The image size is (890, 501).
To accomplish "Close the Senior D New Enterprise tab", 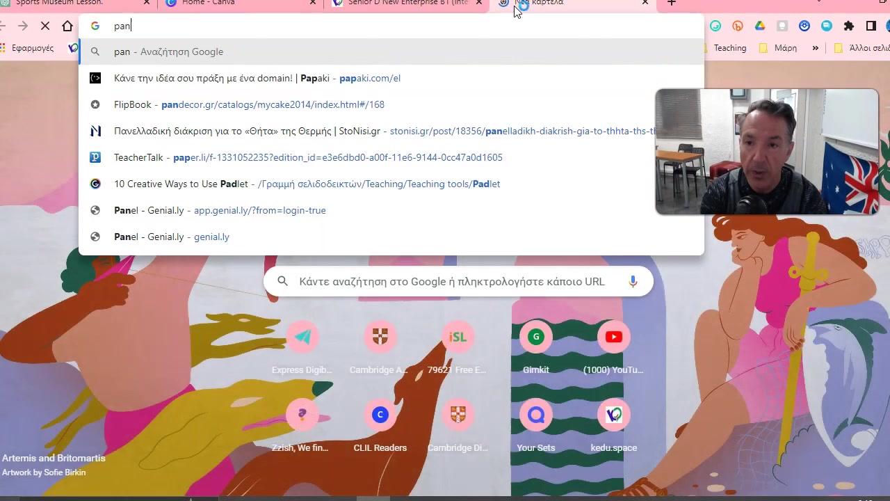I will pos(479,3).
